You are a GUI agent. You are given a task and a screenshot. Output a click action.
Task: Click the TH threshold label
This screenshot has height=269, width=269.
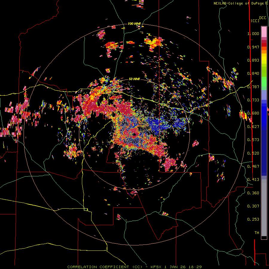[x=257, y=233]
